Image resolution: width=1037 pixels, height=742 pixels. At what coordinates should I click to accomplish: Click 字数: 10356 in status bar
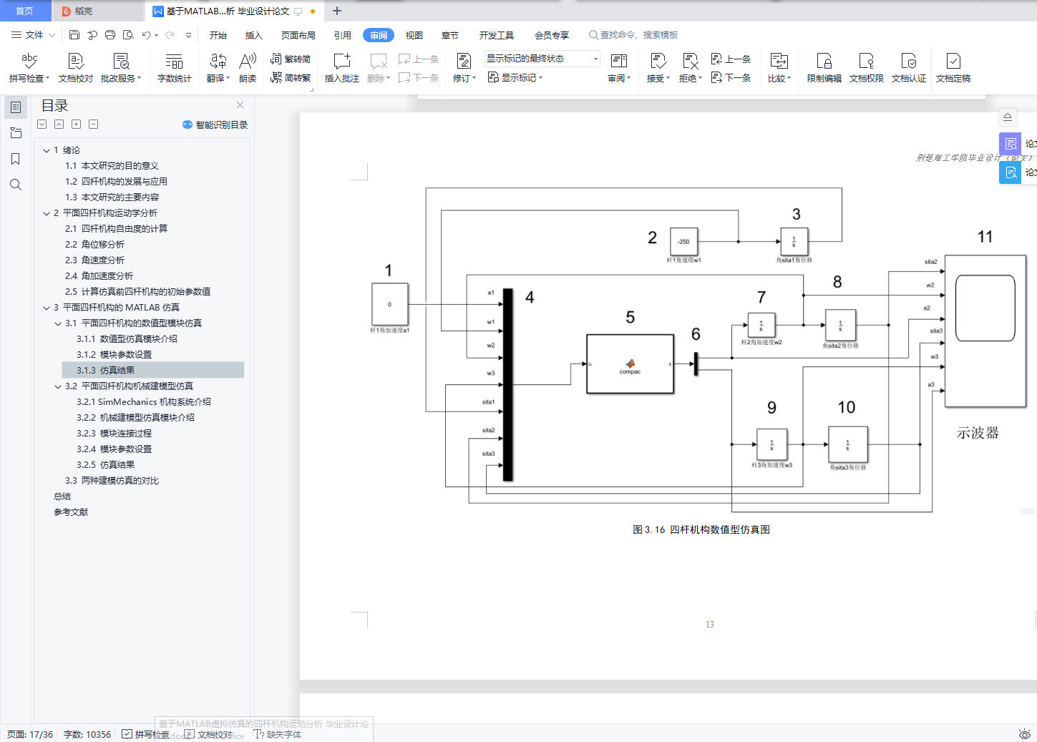point(87,734)
